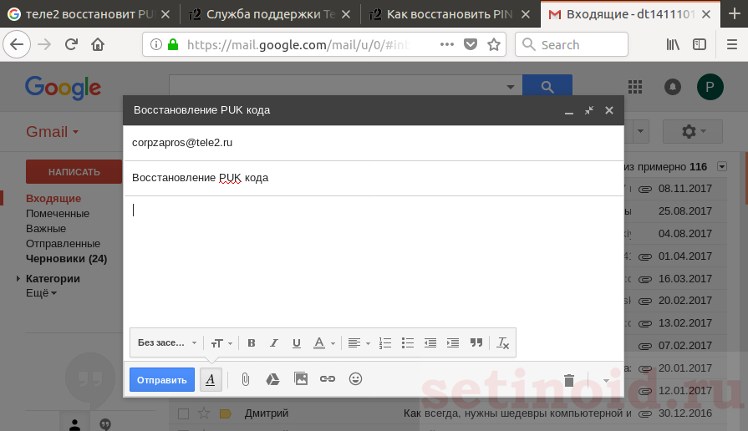The height and width of the screenshot is (431, 748).
Task: Click Google logo
Action: tap(63, 88)
